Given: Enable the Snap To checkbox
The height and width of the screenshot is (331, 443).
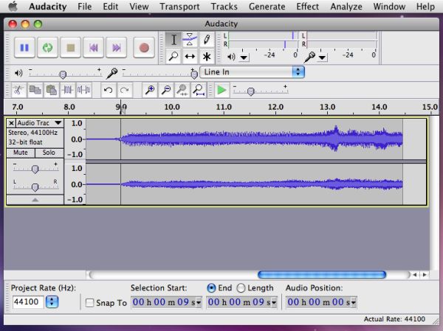Looking at the screenshot, I should point(89,303).
